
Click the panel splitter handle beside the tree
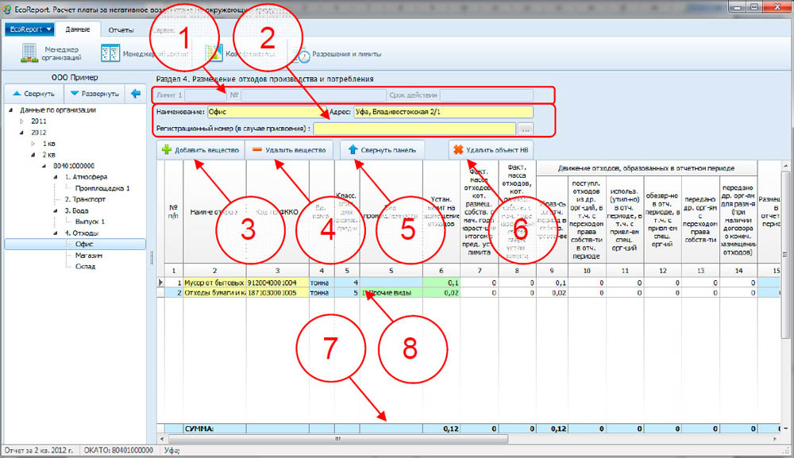[152, 258]
